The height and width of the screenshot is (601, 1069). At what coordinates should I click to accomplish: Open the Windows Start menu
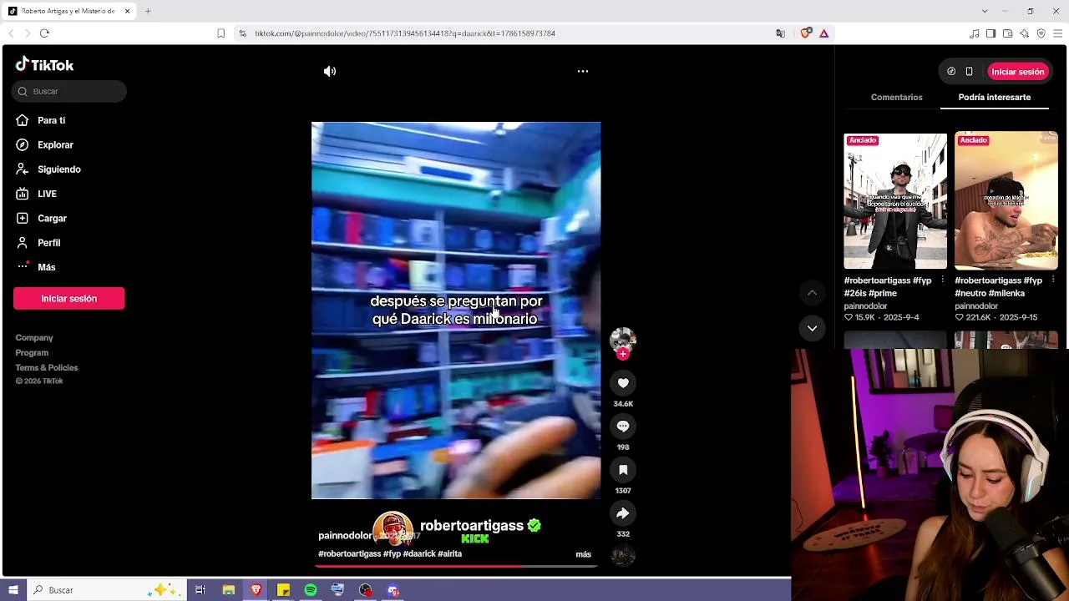point(13,590)
